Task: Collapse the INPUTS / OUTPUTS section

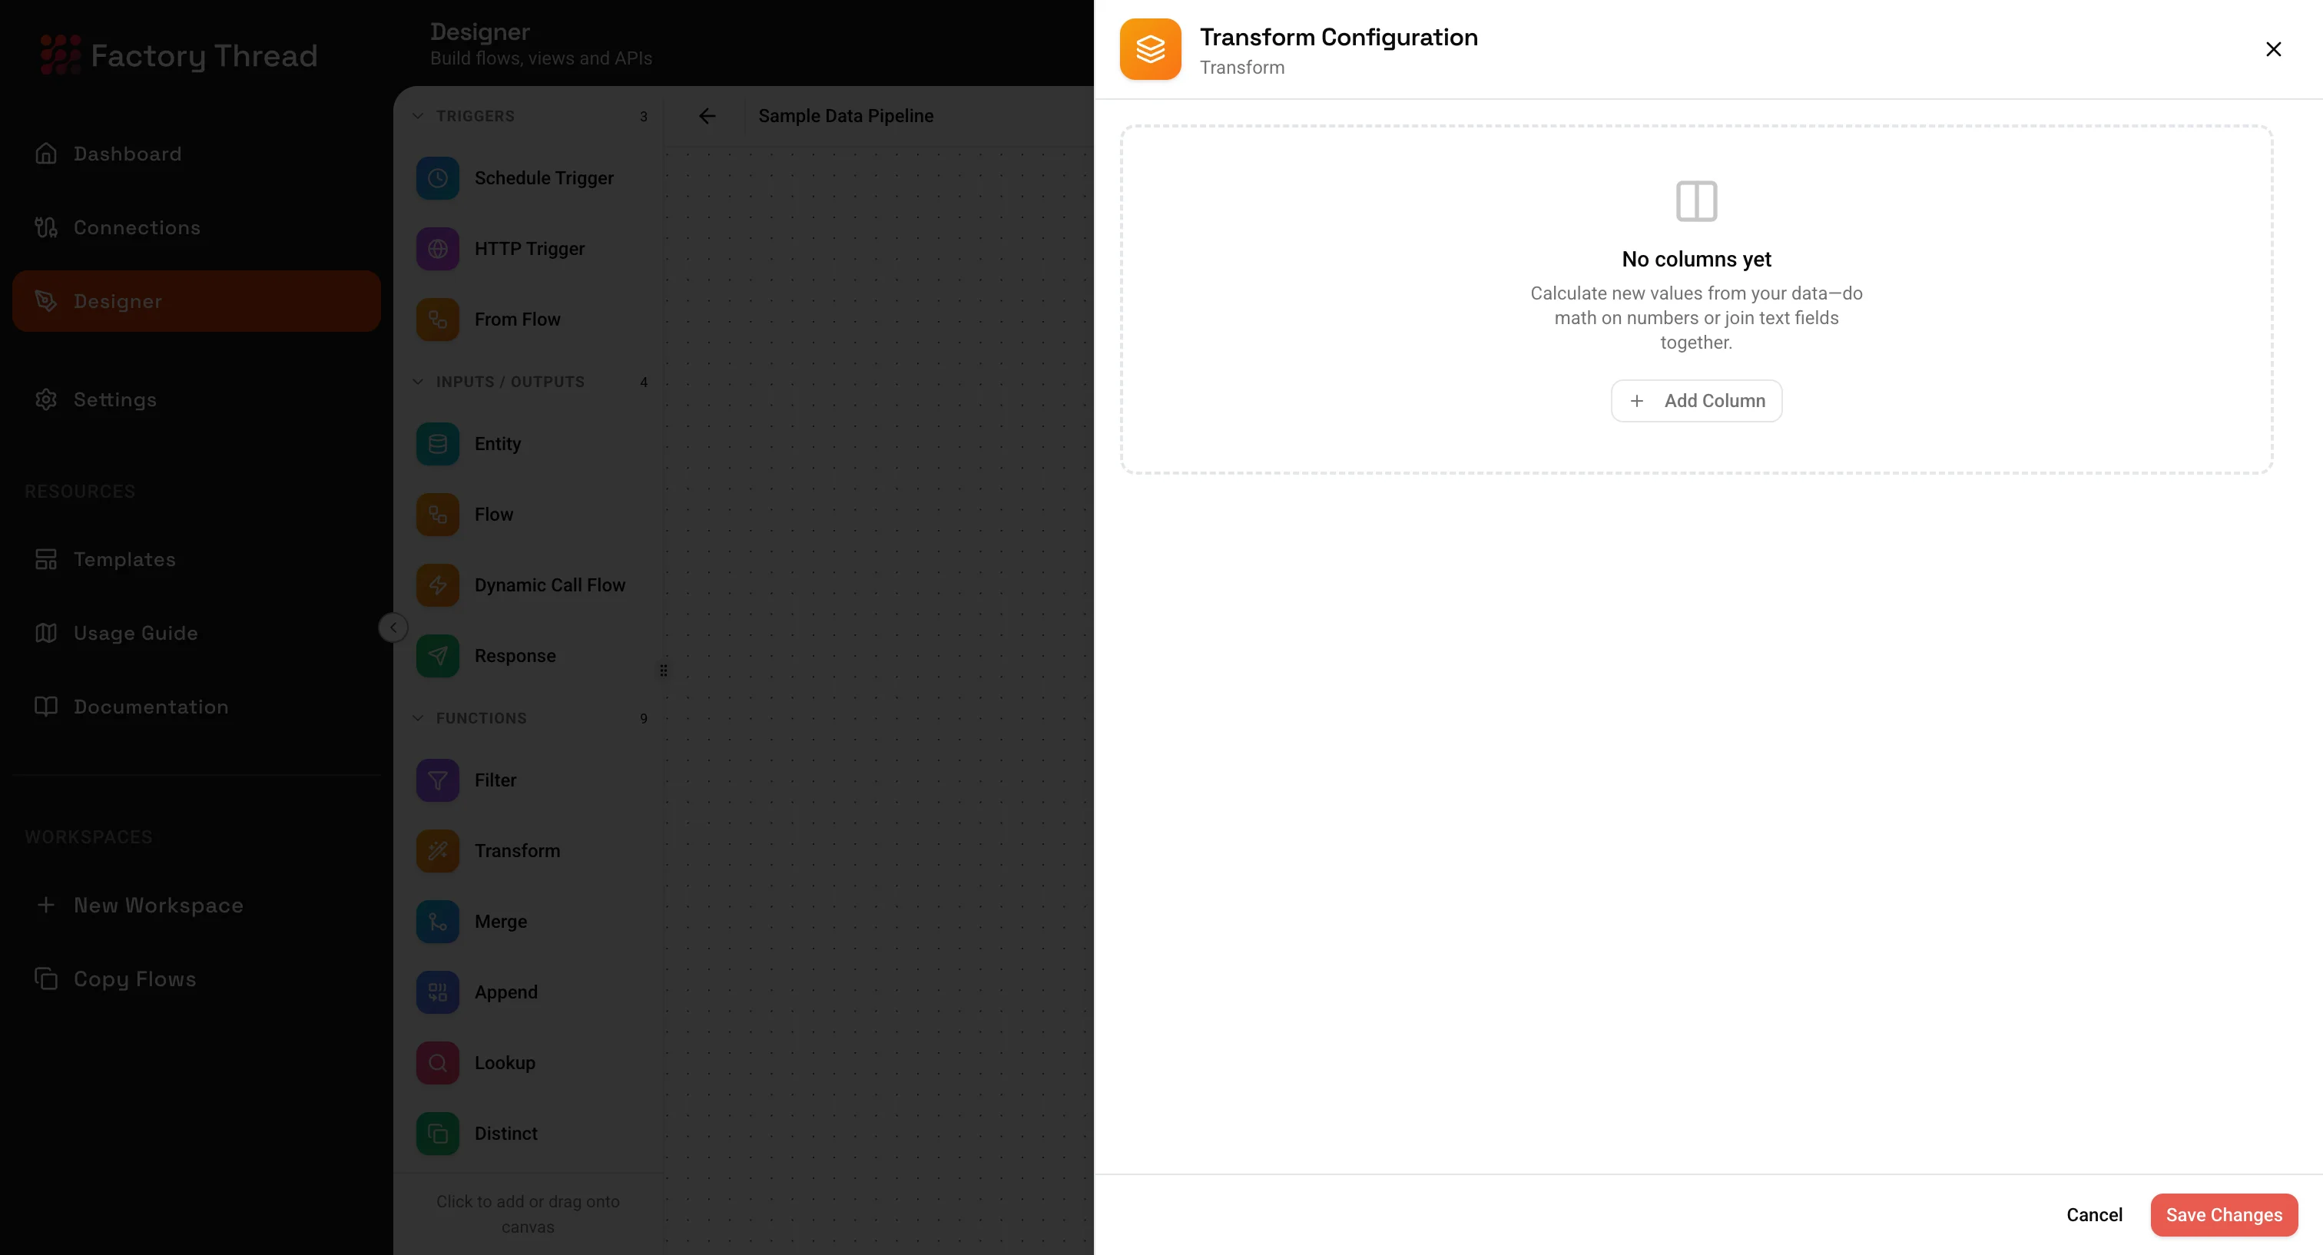Action: click(418, 382)
